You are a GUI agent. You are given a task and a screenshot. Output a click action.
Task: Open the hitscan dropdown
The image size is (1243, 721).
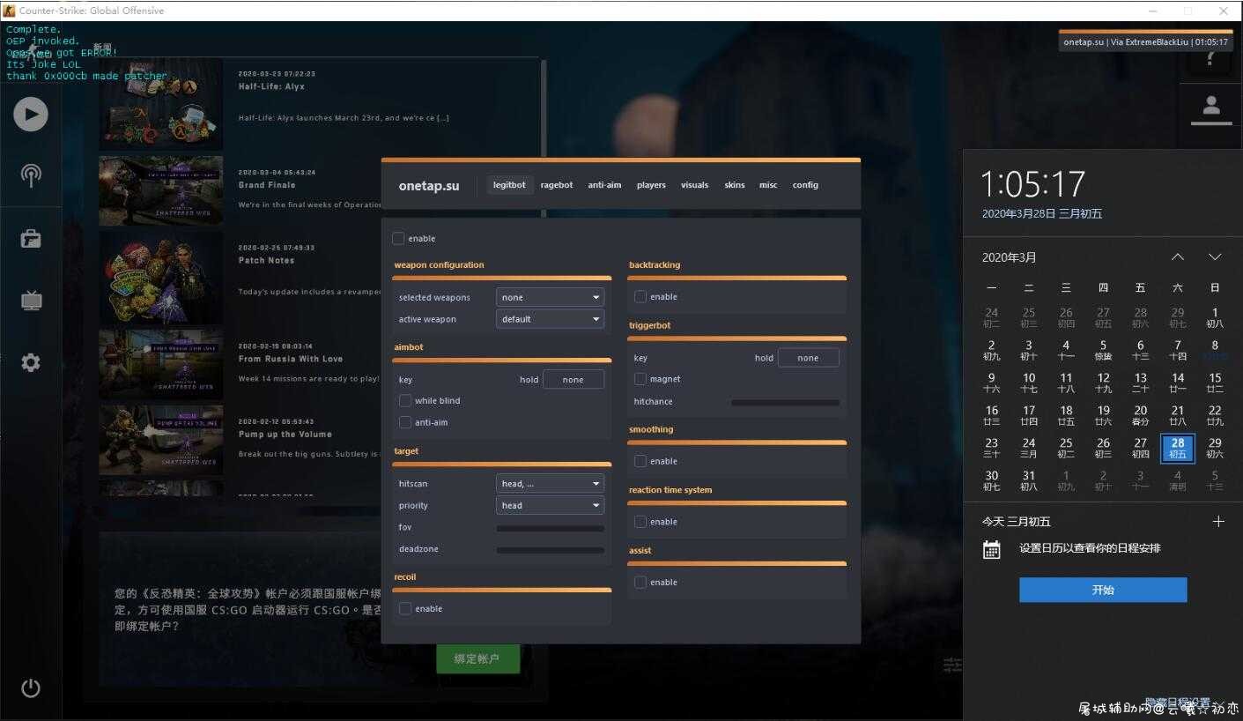tap(551, 483)
